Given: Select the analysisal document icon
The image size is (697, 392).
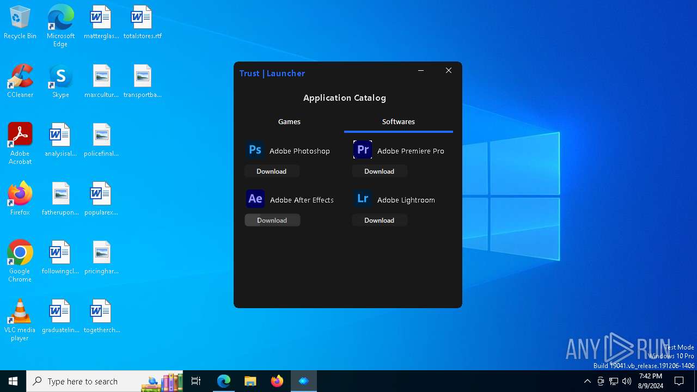Looking at the screenshot, I should tap(60, 140).
